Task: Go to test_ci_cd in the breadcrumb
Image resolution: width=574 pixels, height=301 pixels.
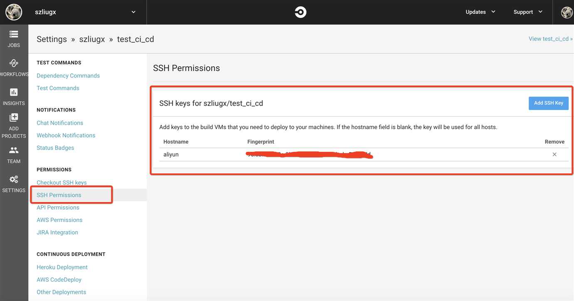Action: tap(135, 39)
